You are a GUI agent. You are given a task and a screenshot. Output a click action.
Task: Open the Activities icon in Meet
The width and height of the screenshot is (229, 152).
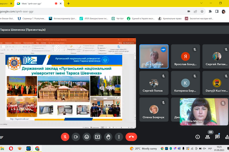click(227, 137)
